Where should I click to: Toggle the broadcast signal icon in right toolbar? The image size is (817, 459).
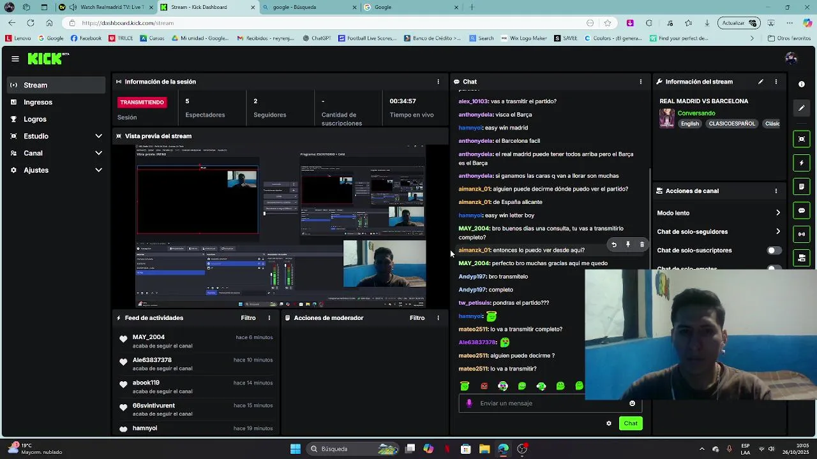(802, 234)
